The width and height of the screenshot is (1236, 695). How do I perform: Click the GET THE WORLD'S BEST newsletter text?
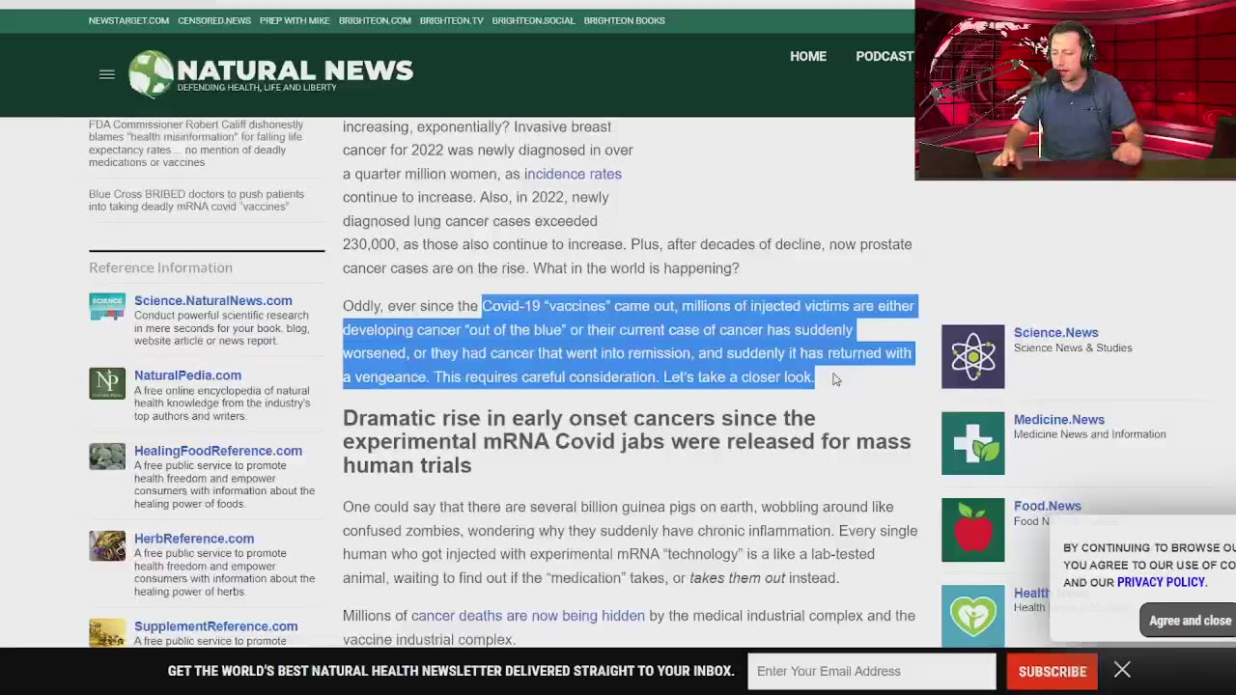(451, 671)
